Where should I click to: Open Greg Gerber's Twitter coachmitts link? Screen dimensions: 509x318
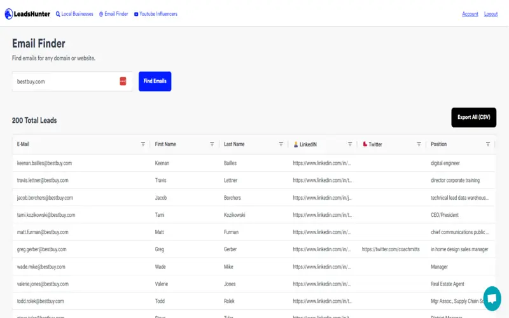pos(391,249)
